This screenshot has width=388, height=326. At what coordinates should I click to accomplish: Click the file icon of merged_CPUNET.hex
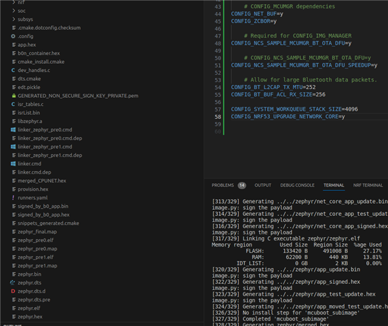click(14, 181)
